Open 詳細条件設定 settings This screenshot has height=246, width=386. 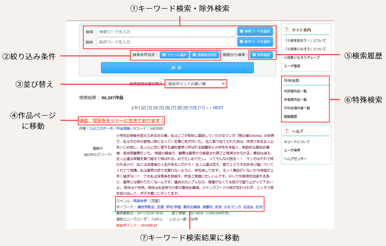point(204,55)
